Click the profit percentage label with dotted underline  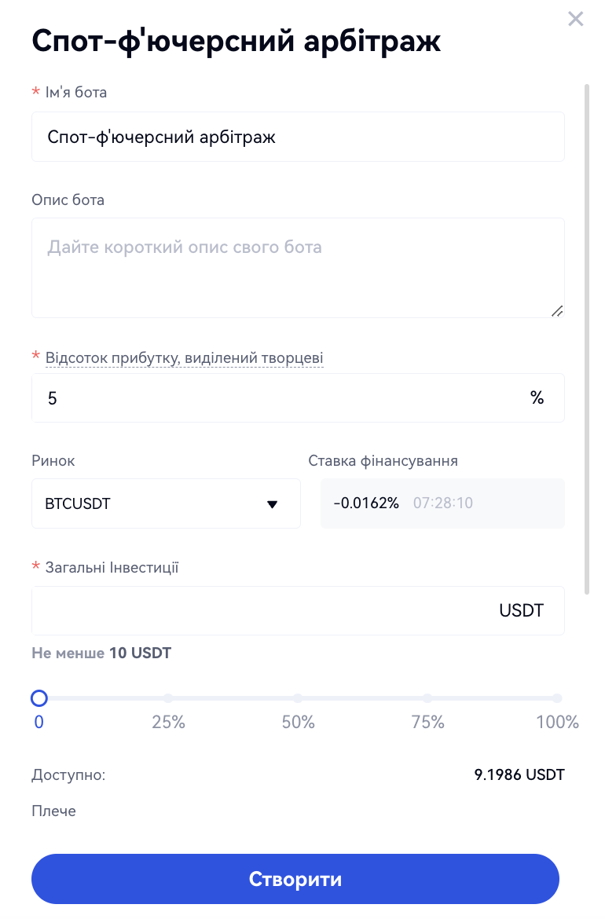(x=185, y=358)
